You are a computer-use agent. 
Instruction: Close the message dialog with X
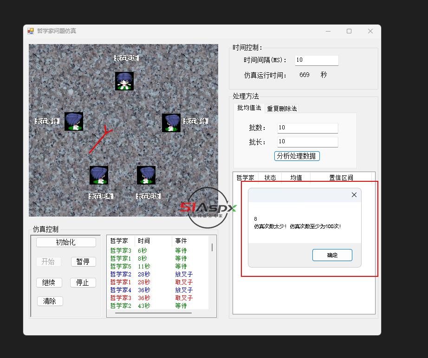[x=354, y=195]
